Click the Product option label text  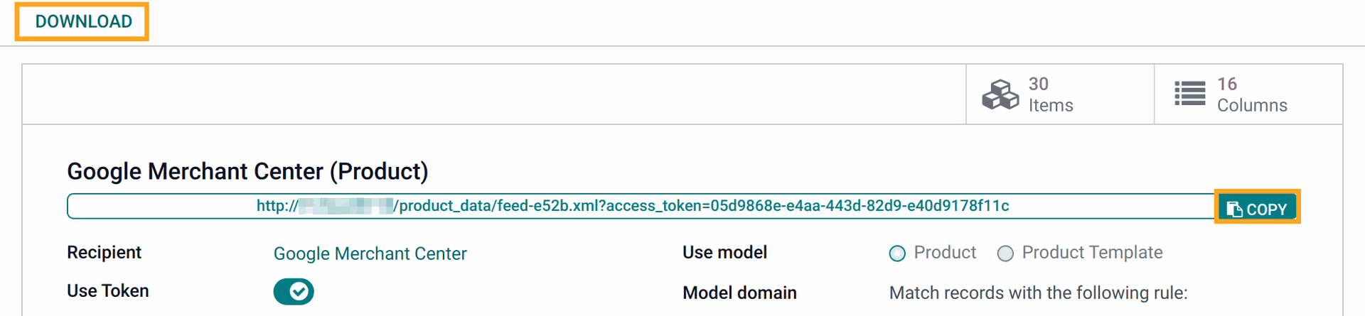coord(945,252)
